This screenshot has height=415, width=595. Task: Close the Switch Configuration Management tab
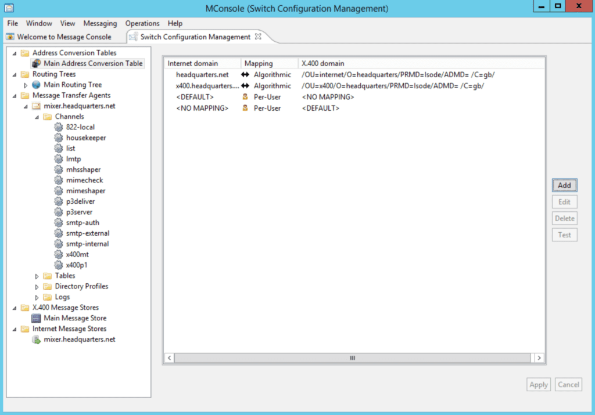258,36
